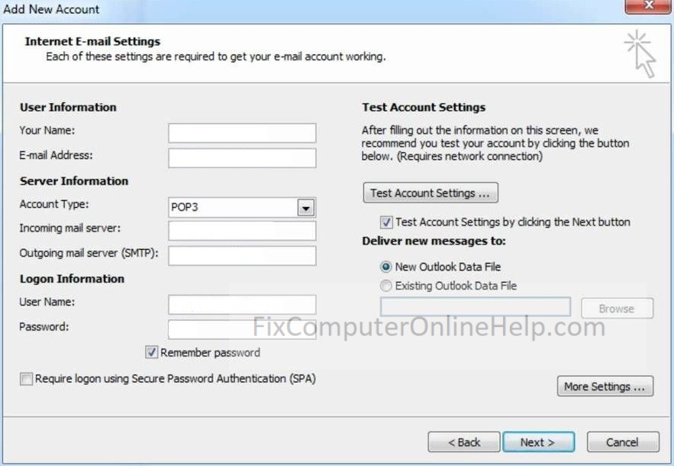Viewport: 674px width, 466px height.
Task: Select New Outlook Data File radio button
Action: pyautogui.click(x=386, y=267)
